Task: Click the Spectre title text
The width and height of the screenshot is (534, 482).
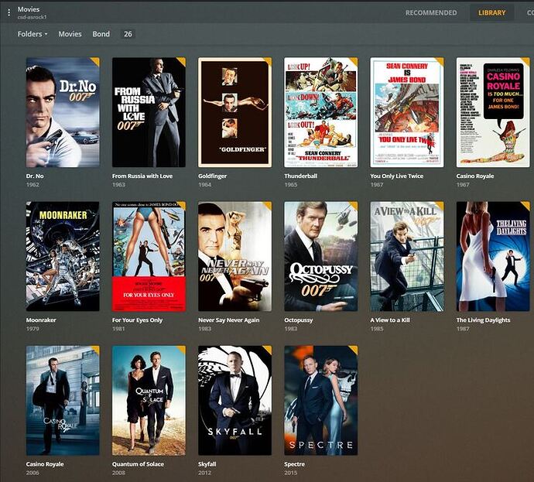Action: tap(295, 464)
